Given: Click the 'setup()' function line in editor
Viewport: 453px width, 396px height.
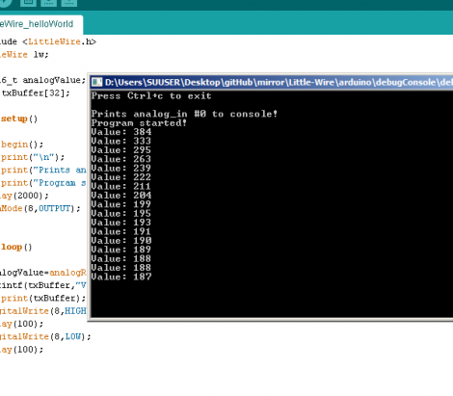Looking at the screenshot, I should tap(19, 119).
